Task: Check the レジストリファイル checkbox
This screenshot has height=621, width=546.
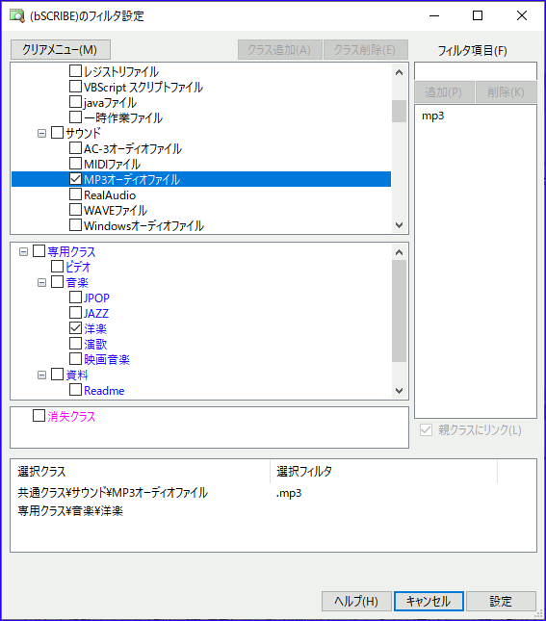Action: (75, 71)
